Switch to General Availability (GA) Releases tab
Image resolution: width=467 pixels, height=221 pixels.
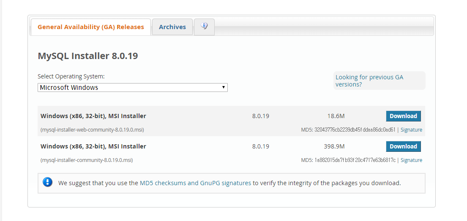point(91,27)
